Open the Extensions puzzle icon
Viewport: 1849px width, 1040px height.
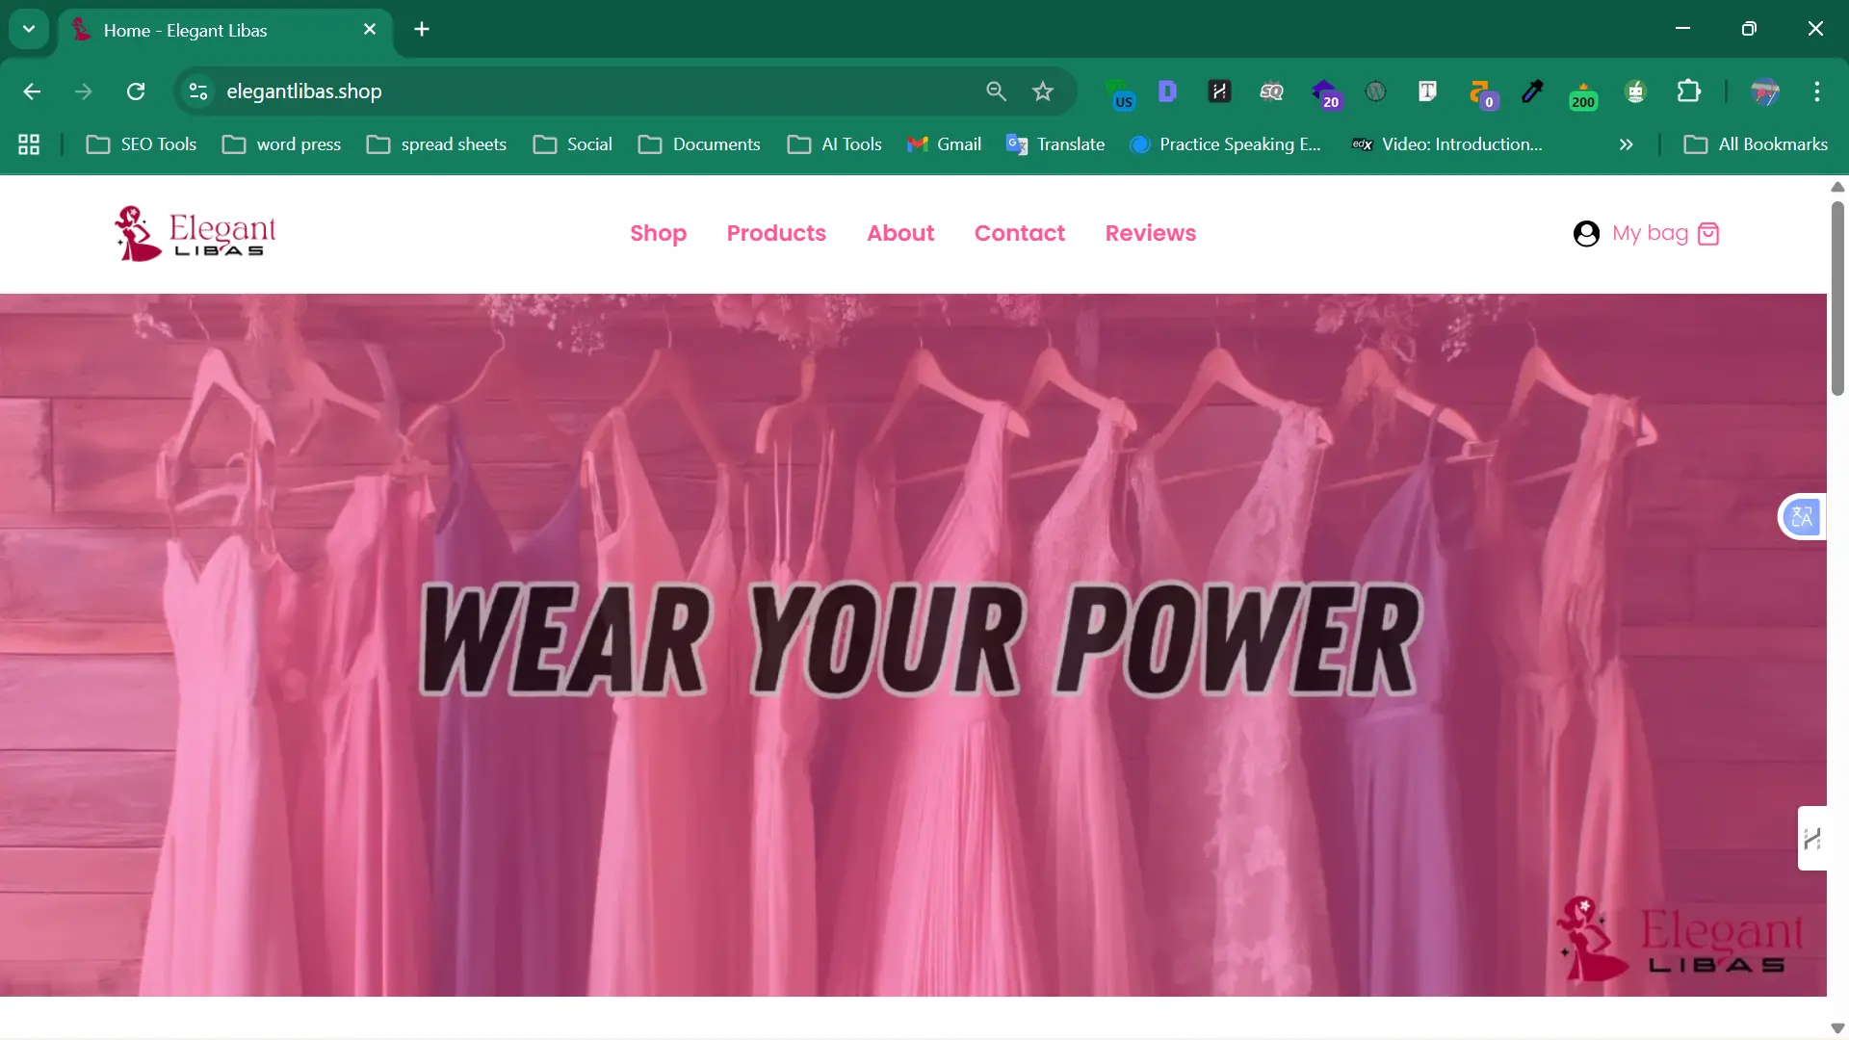[x=1688, y=91]
